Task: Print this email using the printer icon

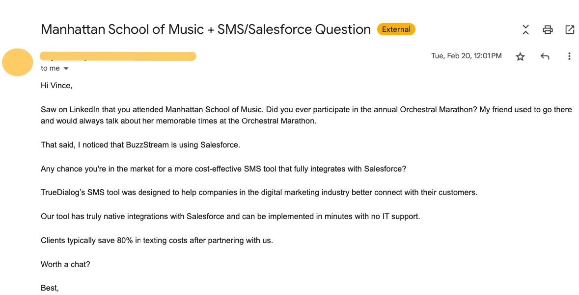Action: 548,30
